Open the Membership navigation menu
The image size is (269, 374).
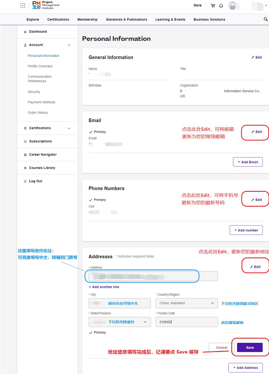(x=87, y=19)
